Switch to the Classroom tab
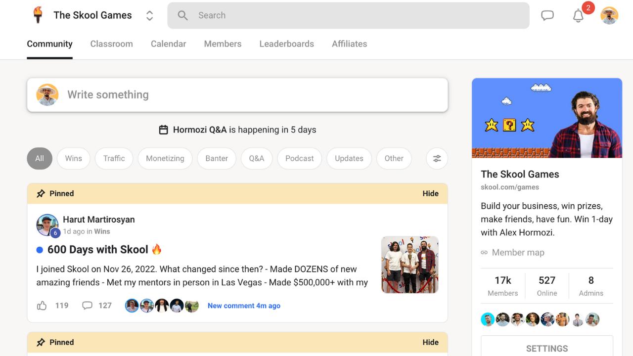Viewport: 633px width, 356px height. point(111,44)
